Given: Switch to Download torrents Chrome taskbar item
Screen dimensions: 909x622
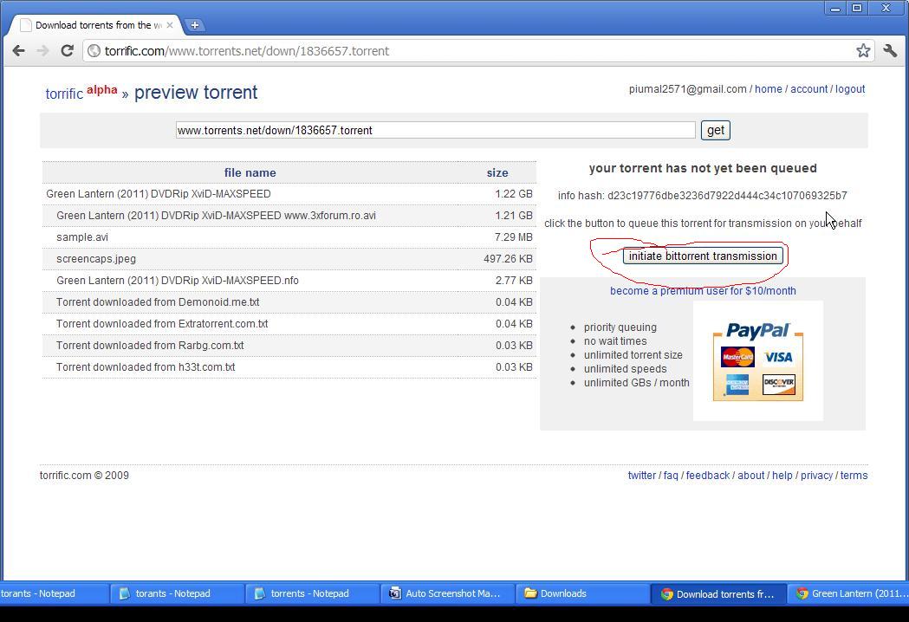Looking at the screenshot, I should [718, 593].
